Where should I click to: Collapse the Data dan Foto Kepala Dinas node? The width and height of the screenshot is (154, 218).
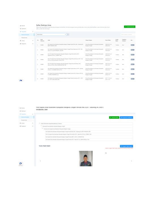click(42, 129)
